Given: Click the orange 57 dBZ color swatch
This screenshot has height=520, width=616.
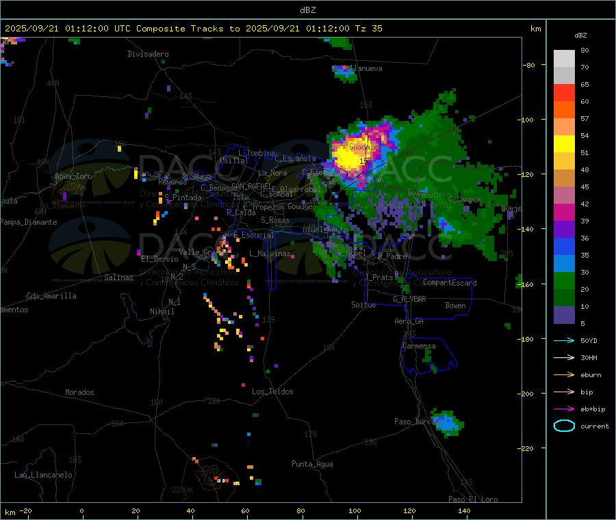Looking at the screenshot, I should coord(564,110).
